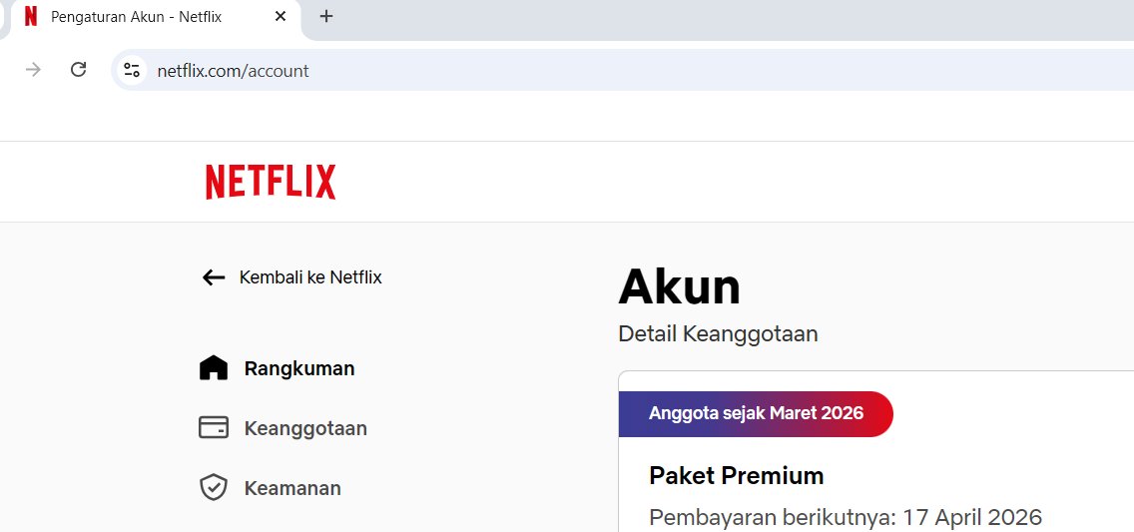This screenshot has width=1134, height=532.
Task: Click the Akun page heading
Action: click(679, 287)
